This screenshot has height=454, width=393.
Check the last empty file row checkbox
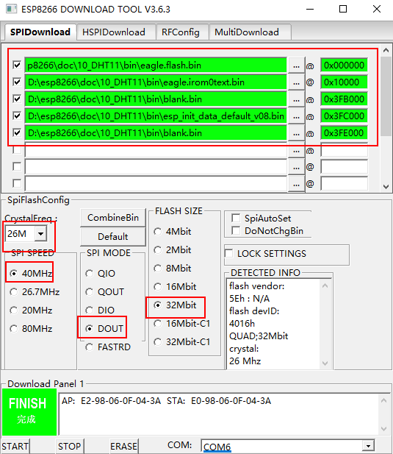pyautogui.click(x=17, y=183)
